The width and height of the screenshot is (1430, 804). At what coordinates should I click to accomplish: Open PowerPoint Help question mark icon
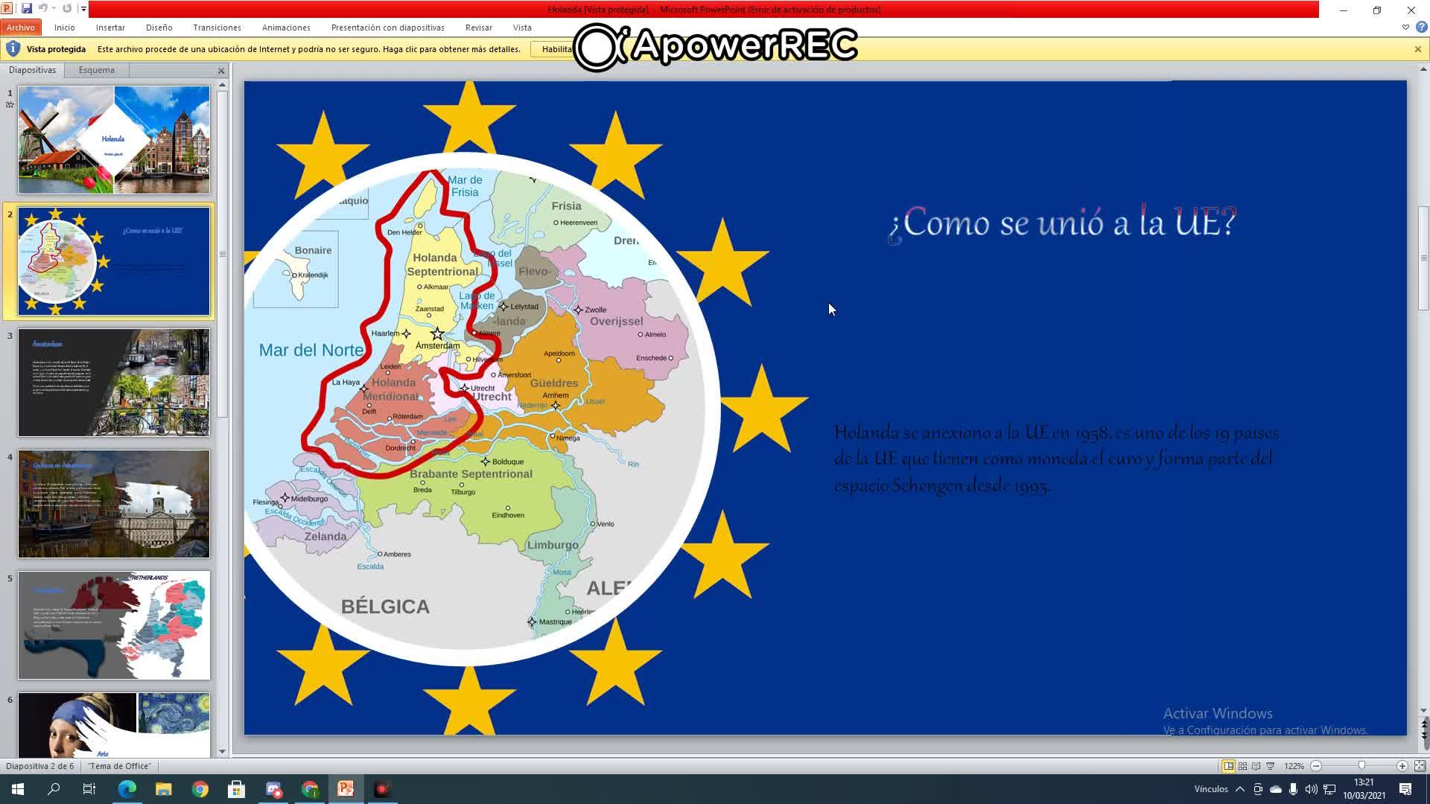coord(1421,28)
